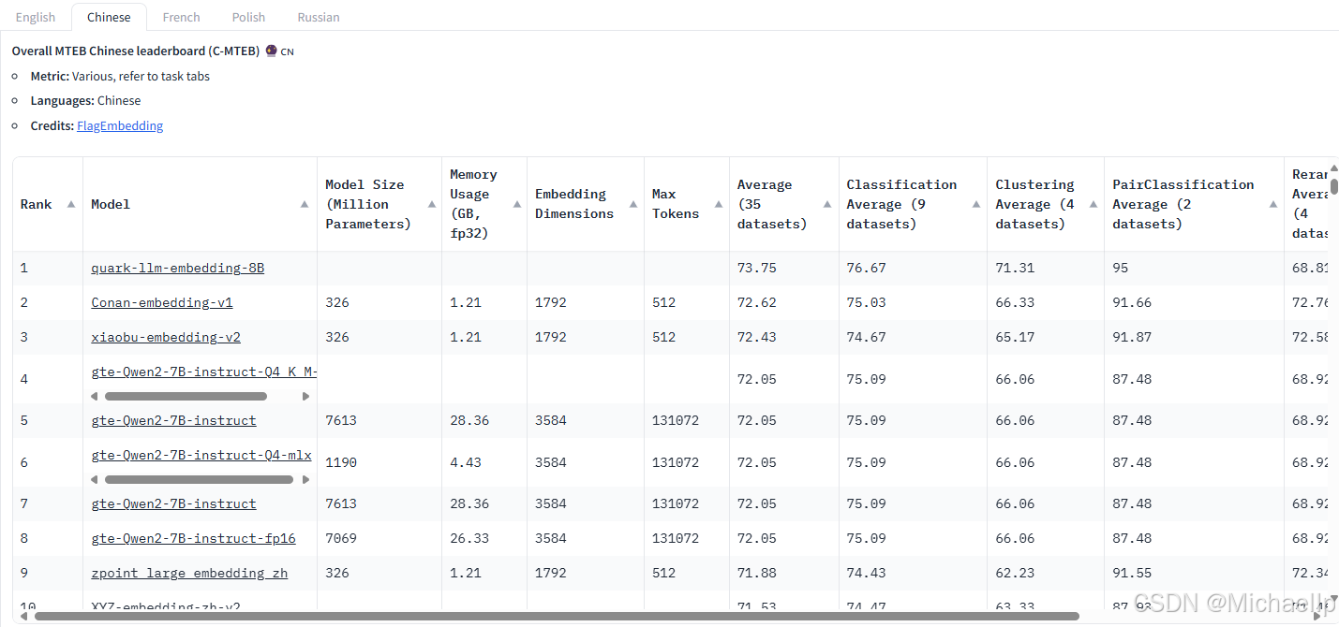
Task: Select model size 7069 cell
Action: 379,538
